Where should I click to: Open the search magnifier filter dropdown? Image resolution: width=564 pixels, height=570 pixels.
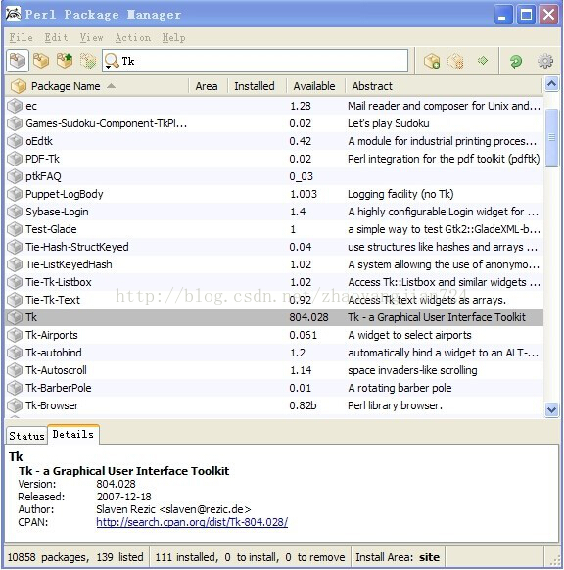(x=112, y=61)
